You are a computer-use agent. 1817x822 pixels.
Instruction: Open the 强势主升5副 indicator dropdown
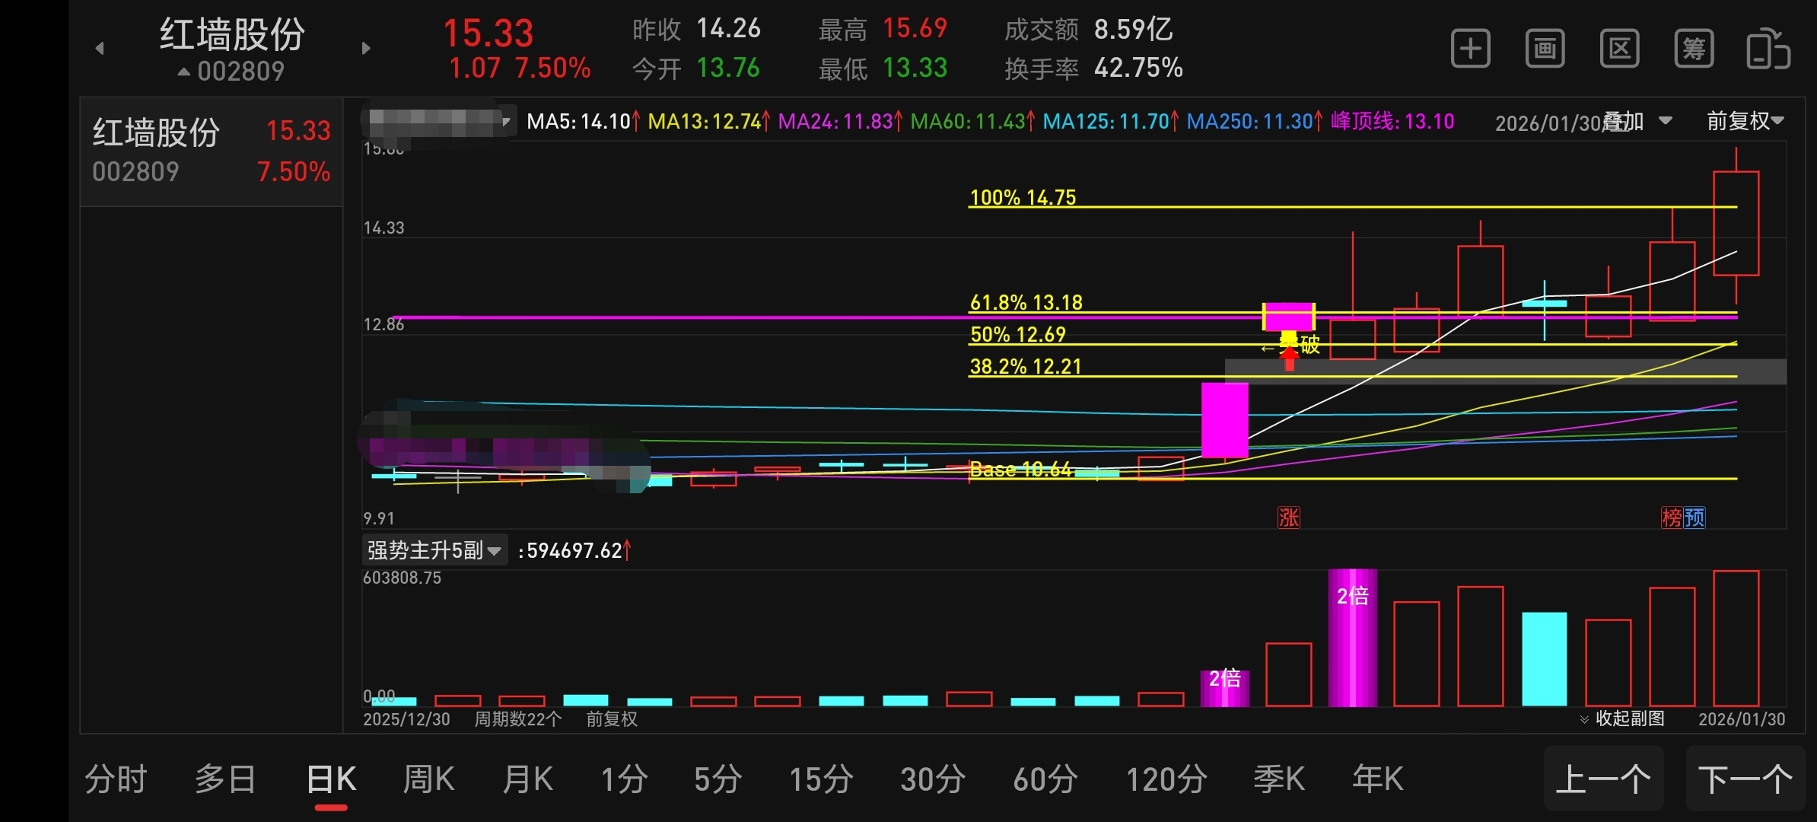(x=434, y=550)
